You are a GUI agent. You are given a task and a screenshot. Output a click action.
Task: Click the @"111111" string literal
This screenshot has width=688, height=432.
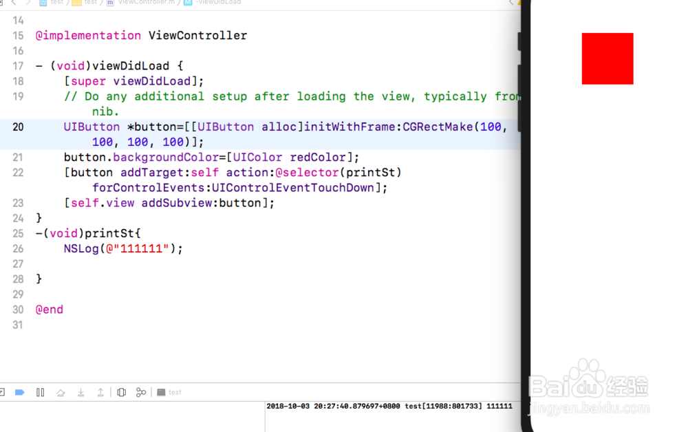pos(138,248)
